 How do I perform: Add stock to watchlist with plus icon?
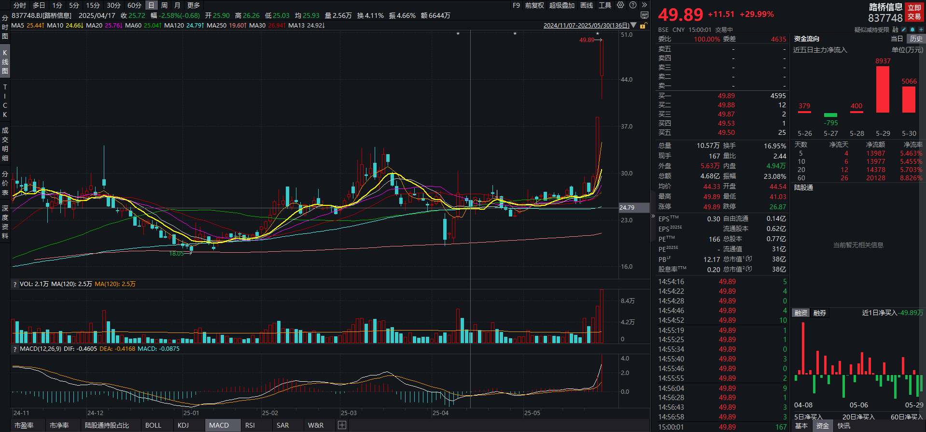921,30
